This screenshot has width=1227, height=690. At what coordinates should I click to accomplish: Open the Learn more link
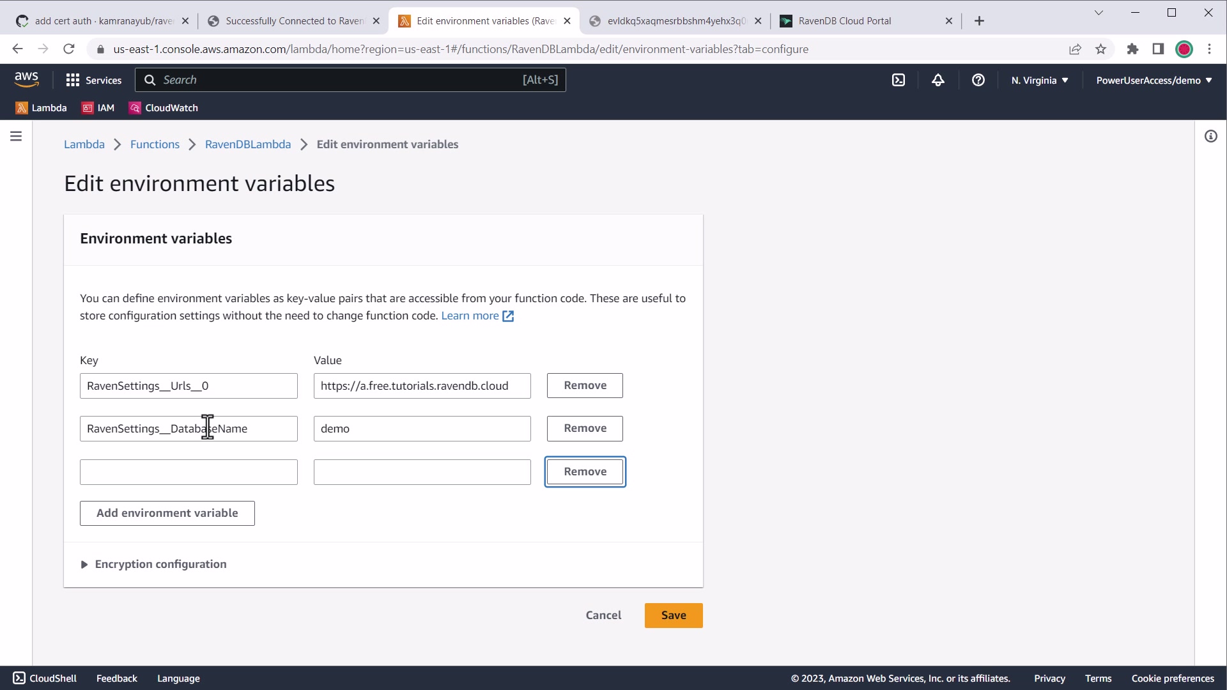click(477, 316)
